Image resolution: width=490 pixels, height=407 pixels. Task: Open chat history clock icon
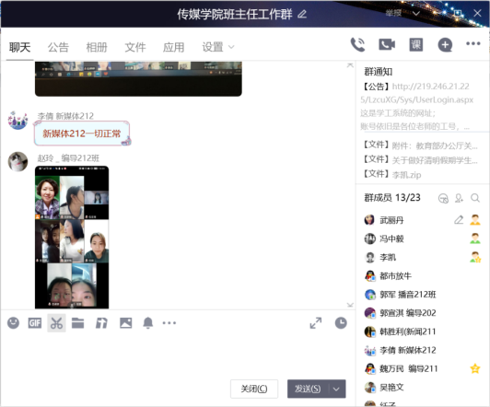coord(341,323)
